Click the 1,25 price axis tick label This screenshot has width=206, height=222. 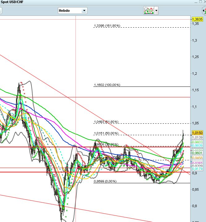[195, 57]
